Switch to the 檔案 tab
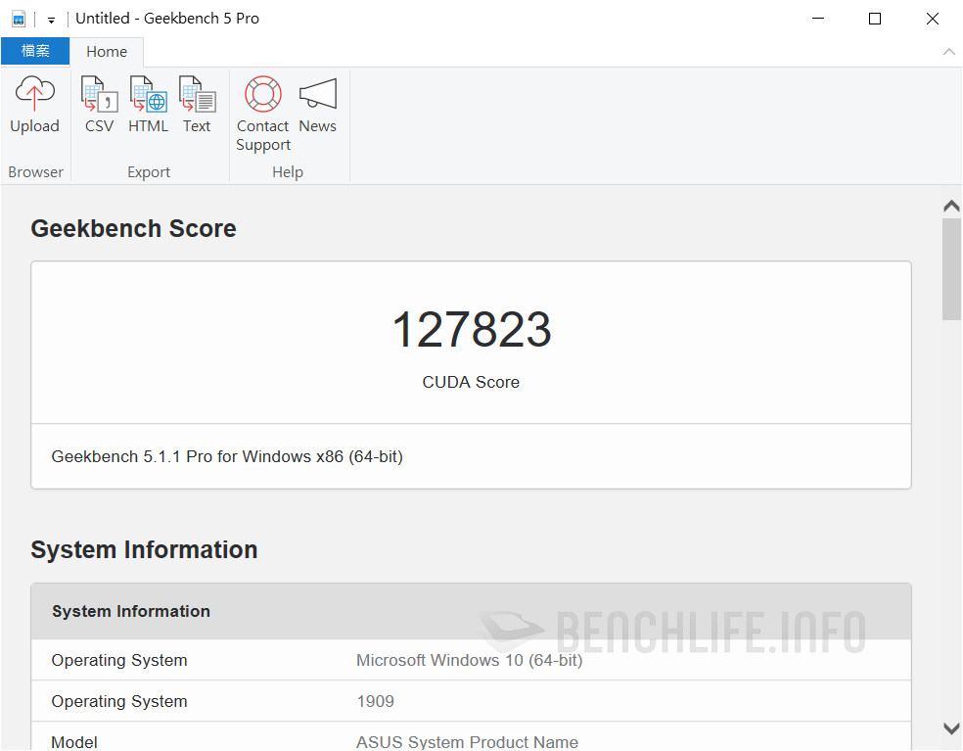The image size is (963, 751). 35,51
